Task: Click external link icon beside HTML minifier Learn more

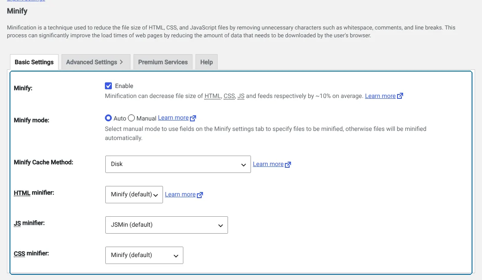Action: (x=200, y=195)
